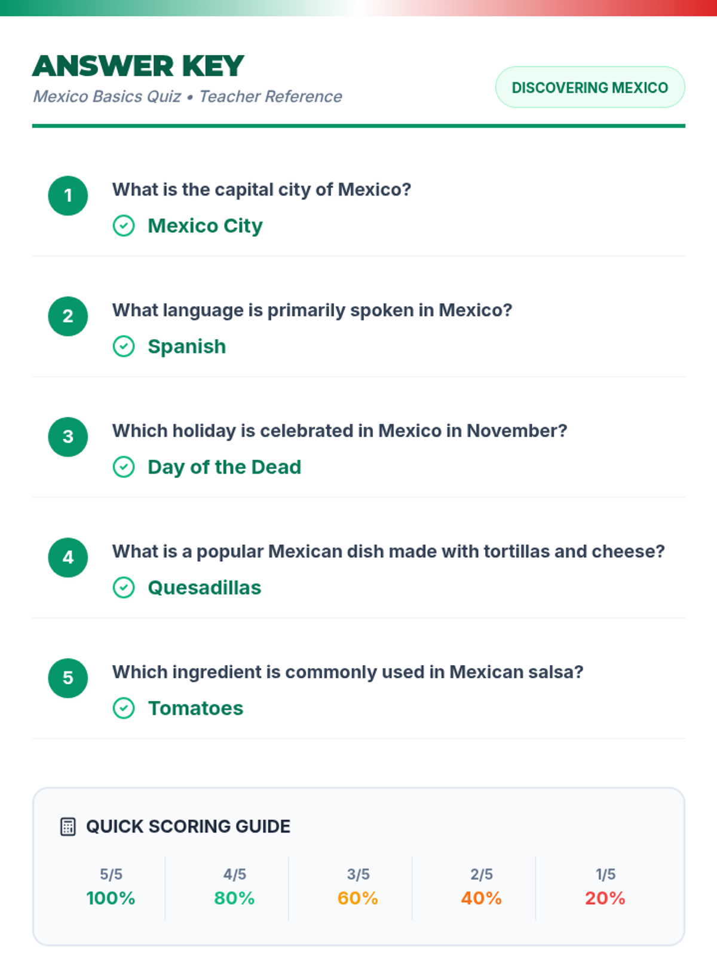717x957 pixels.
Task: Click the check icon next to Quesadillas
Action: point(124,587)
